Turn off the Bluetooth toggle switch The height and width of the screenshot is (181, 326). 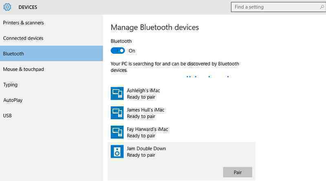pyautogui.click(x=118, y=50)
